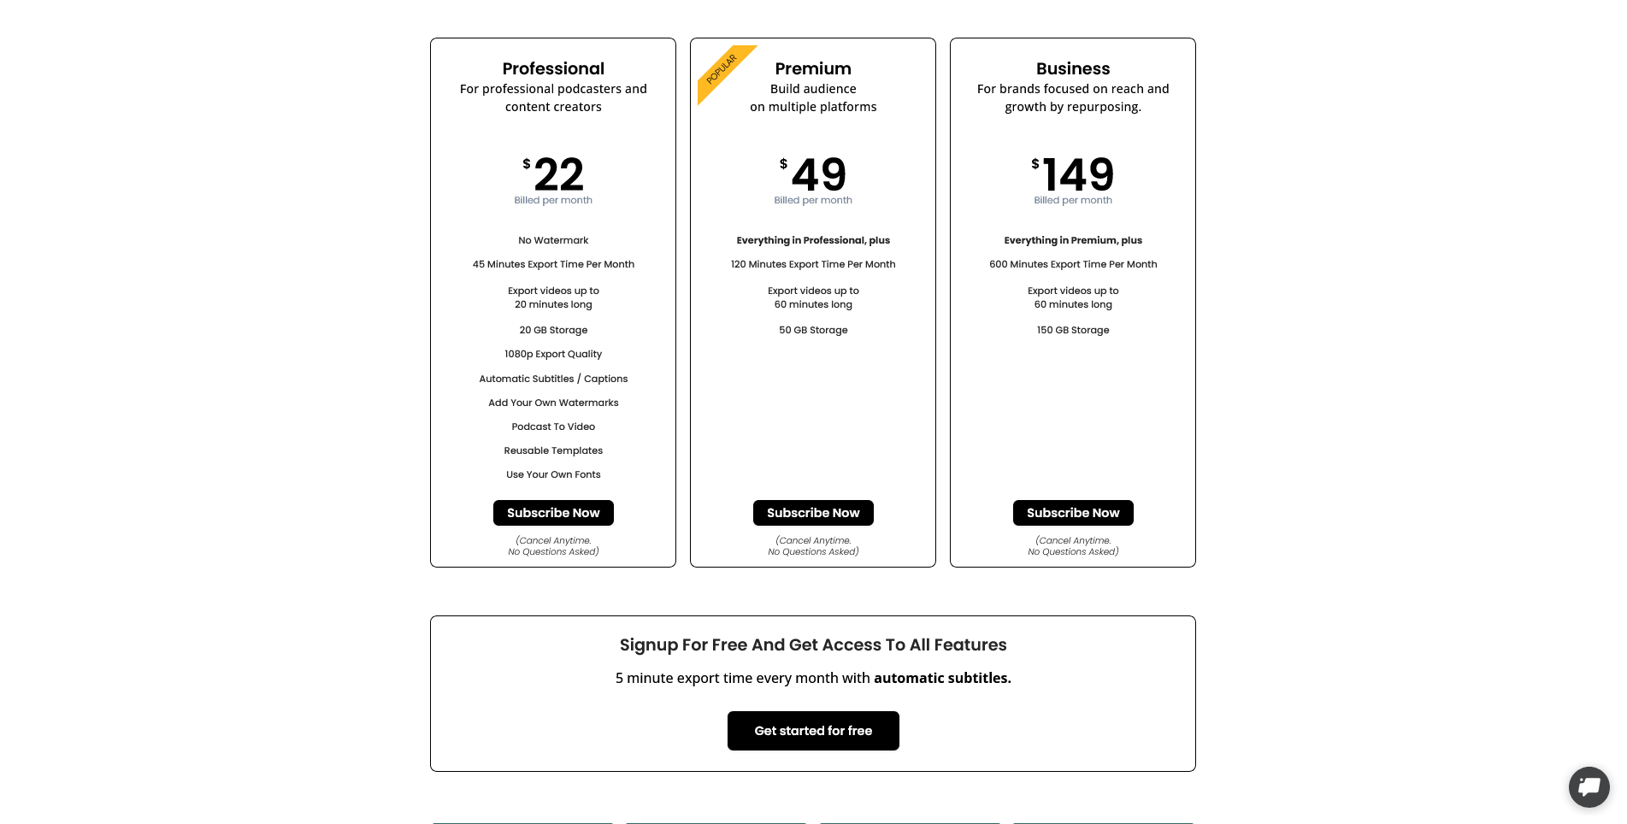1627x824 pixels.
Task: Click the $49 price figure
Action: (x=817, y=174)
